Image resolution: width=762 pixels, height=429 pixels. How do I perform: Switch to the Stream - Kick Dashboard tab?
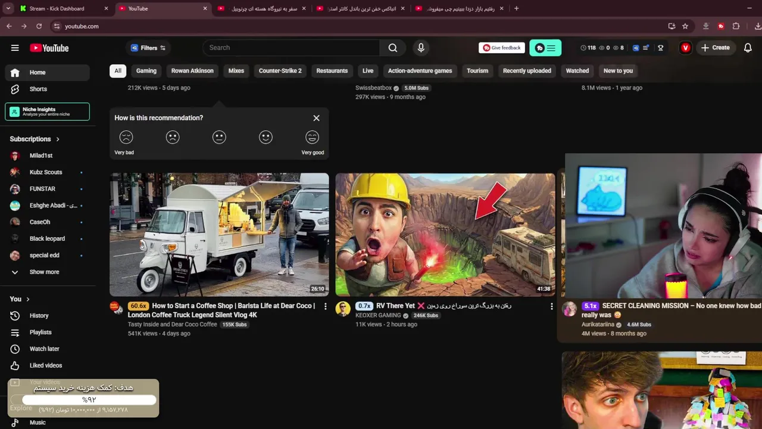57,8
